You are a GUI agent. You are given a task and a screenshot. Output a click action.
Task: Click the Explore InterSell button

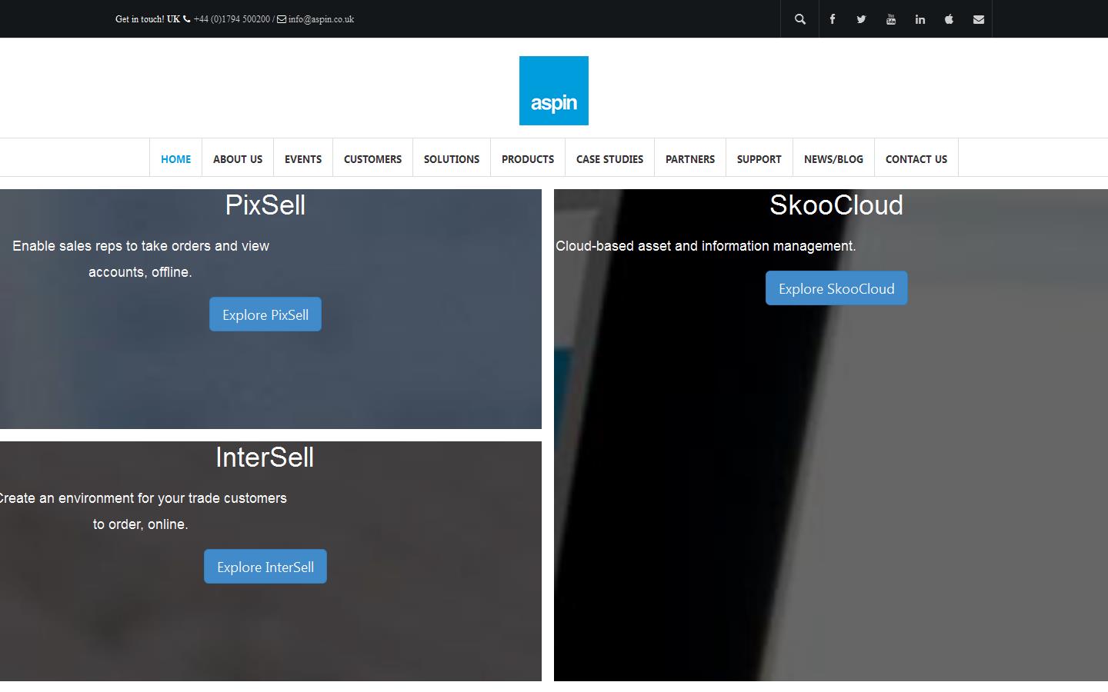point(265,567)
